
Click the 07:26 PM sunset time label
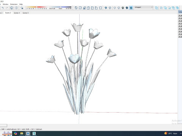[69, 9]
